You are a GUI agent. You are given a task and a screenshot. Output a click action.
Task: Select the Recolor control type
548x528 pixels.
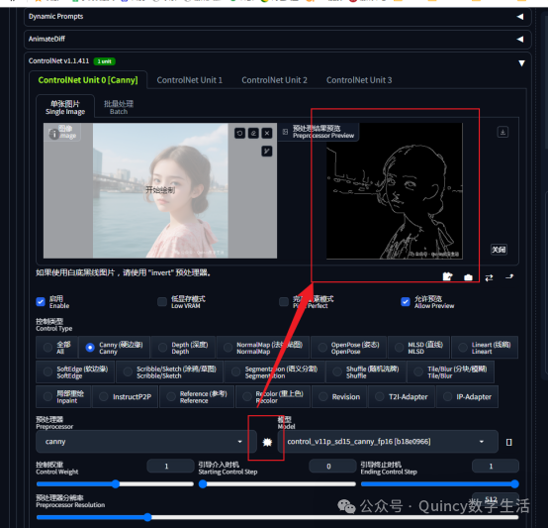coord(273,397)
